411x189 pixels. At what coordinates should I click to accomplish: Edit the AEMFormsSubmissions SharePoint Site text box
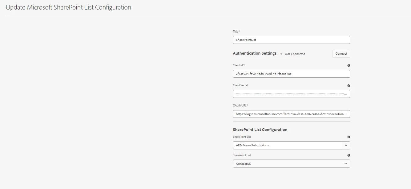287,145
